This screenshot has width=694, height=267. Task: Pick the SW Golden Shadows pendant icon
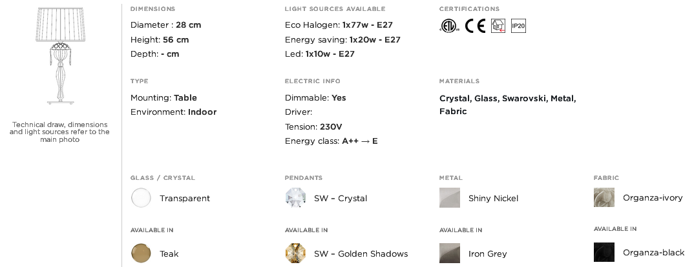(x=295, y=253)
